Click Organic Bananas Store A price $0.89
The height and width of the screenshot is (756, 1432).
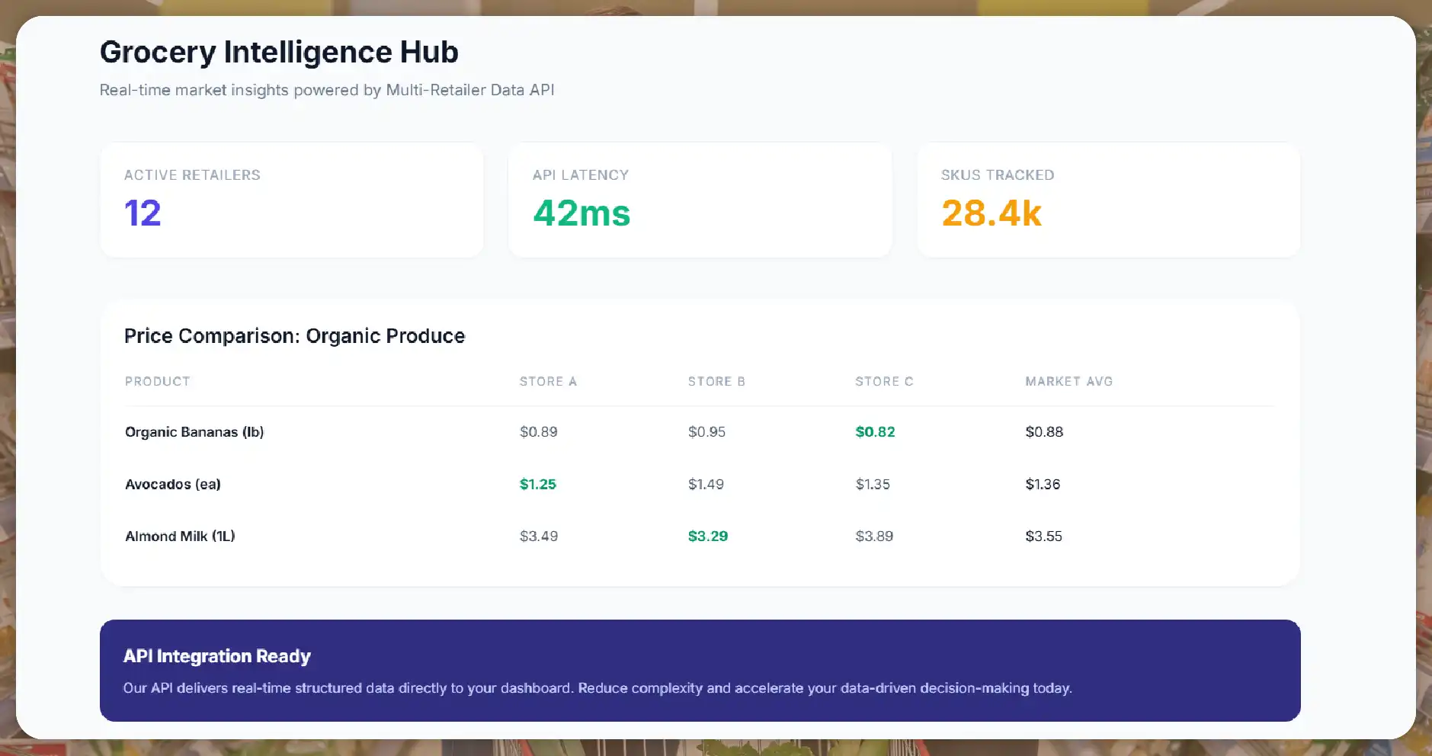[539, 432]
